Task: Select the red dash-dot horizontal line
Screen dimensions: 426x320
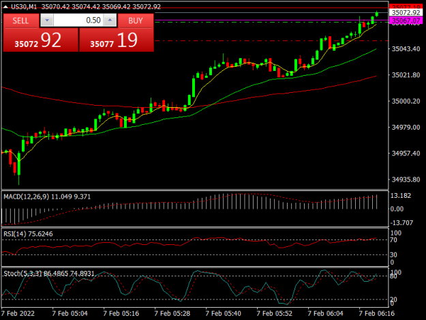Action: click(272, 41)
